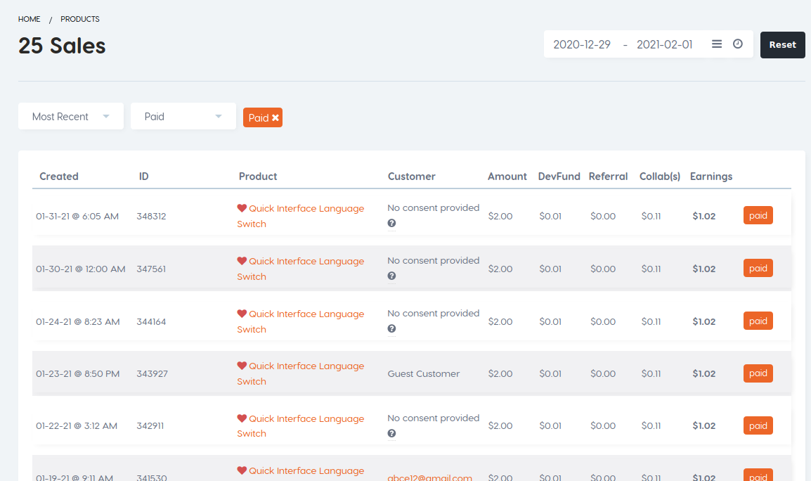Open product link for sale 342911
The image size is (811, 481).
(301, 426)
